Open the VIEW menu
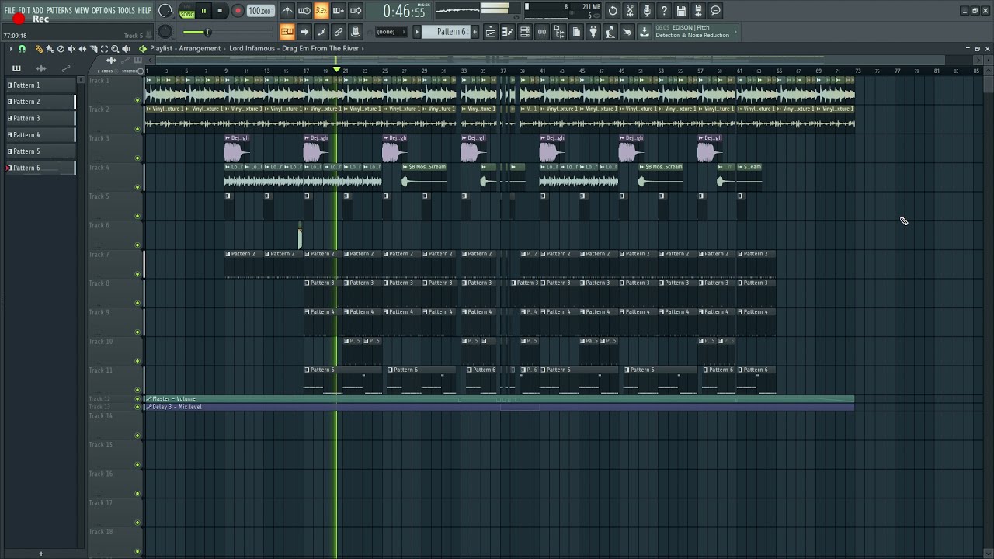 click(x=82, y=10)
